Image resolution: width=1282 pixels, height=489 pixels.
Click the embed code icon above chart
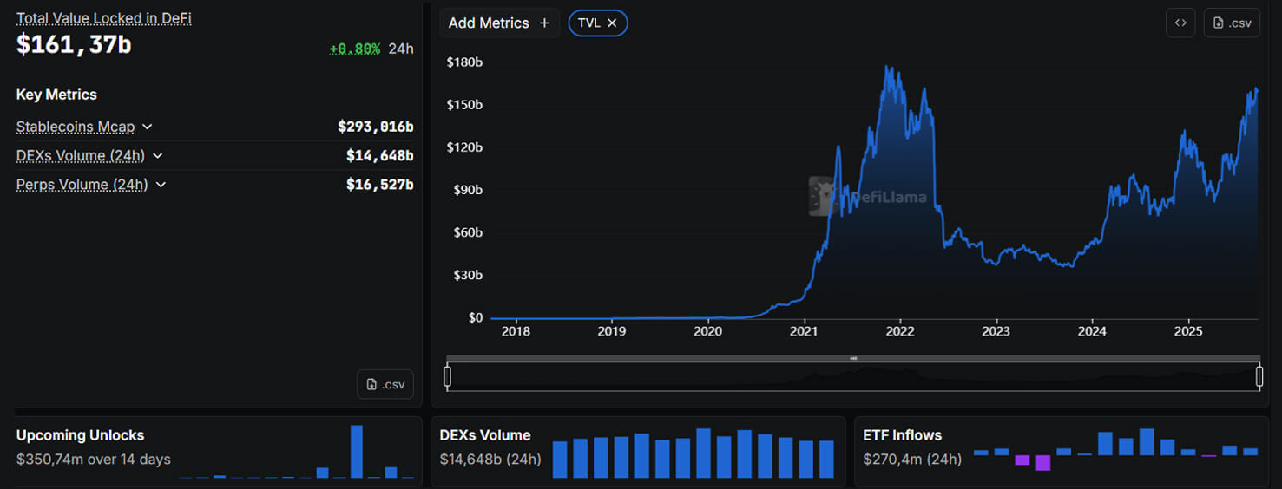[1180, 23]
